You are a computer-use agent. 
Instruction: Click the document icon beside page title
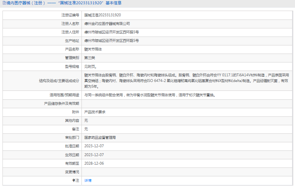[4, 3]
